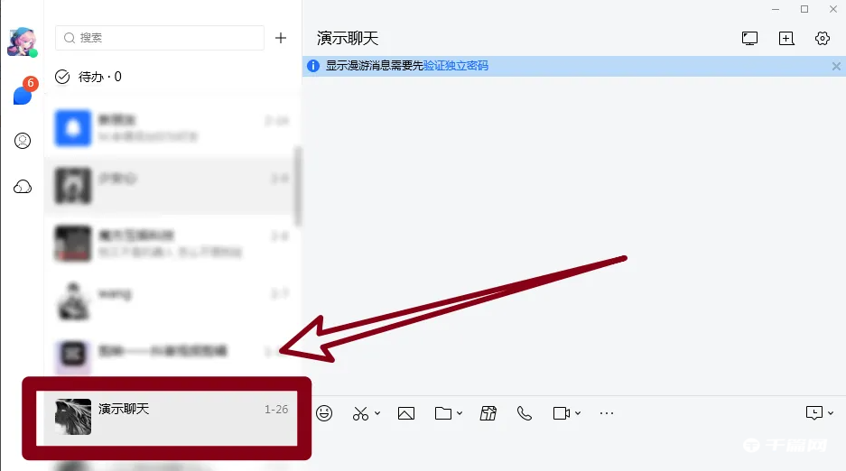The width and height of the screenshot is (846, 471).
Task: Dismiss the roaming message notice bar
Action: (836, 66)
